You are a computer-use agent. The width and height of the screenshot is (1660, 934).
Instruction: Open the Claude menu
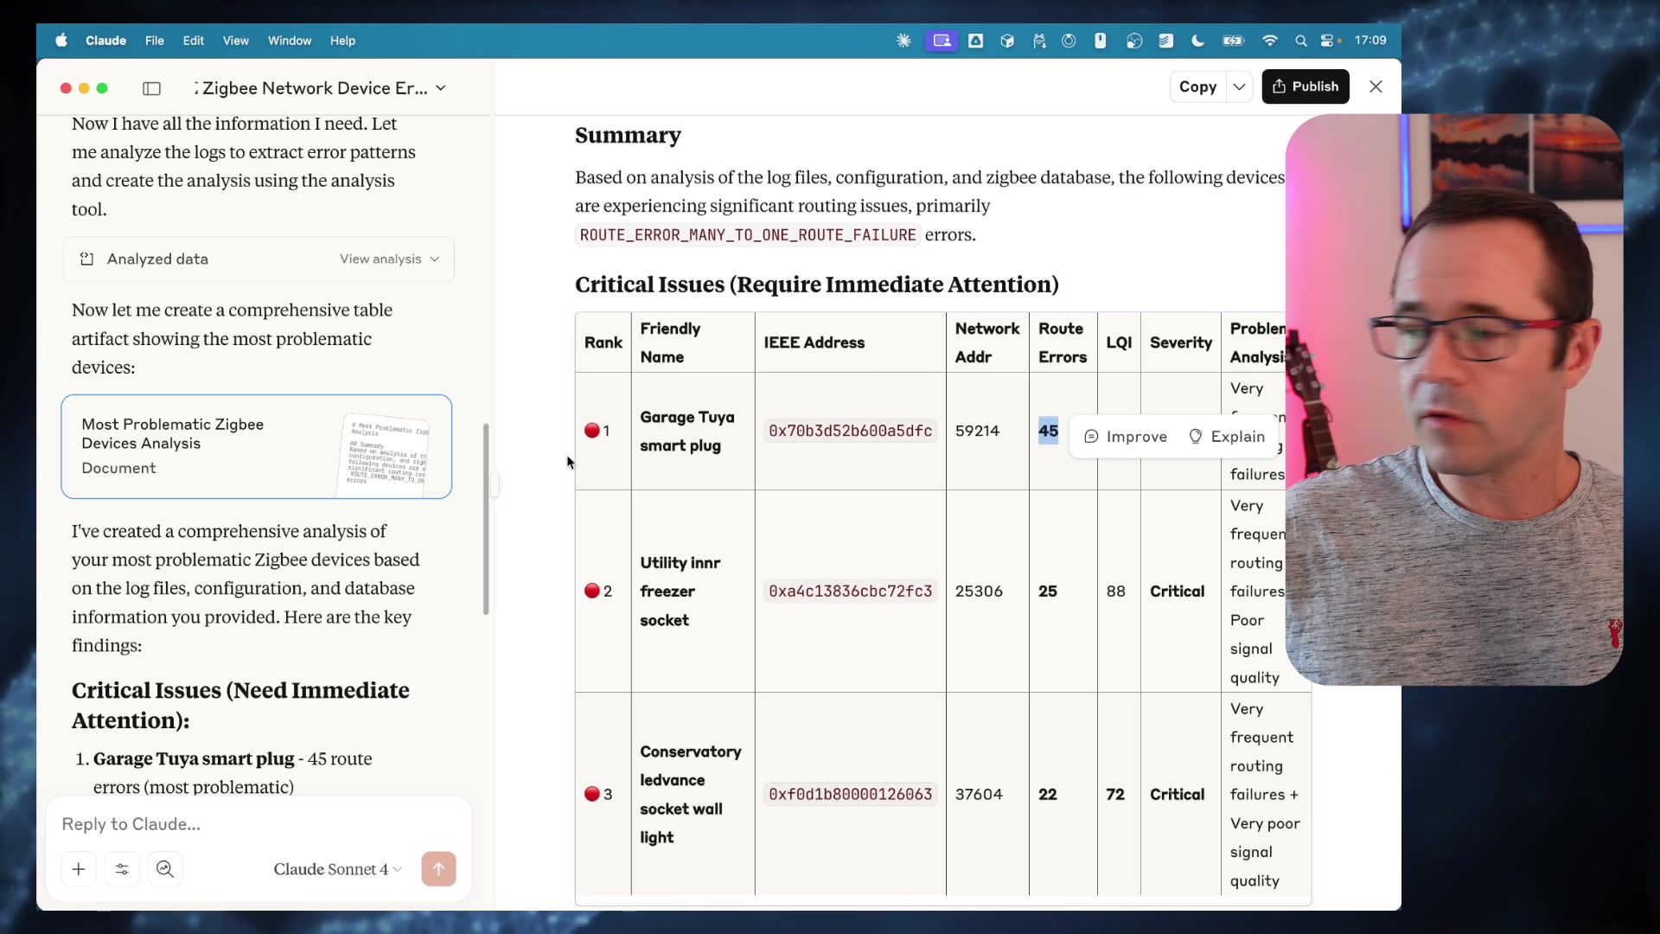(x=105, y=41)
